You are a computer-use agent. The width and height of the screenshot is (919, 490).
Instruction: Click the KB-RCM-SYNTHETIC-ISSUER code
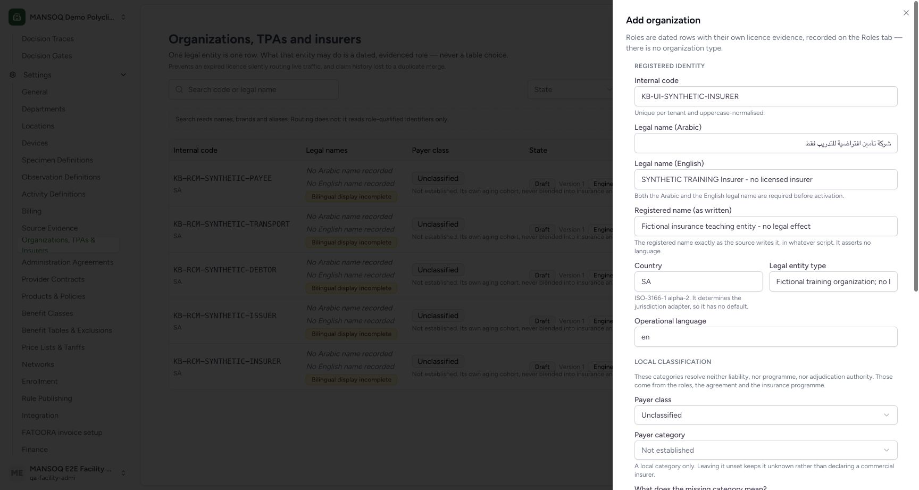(225, 315)
